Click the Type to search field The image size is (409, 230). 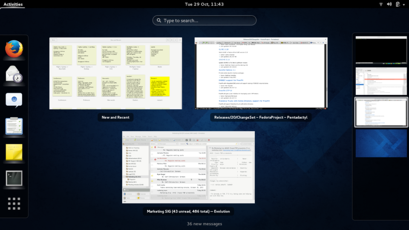(204, 20)
